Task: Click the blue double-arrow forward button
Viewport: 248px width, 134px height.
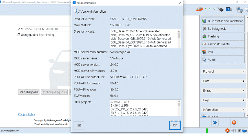Action: [x=215, y=123]
